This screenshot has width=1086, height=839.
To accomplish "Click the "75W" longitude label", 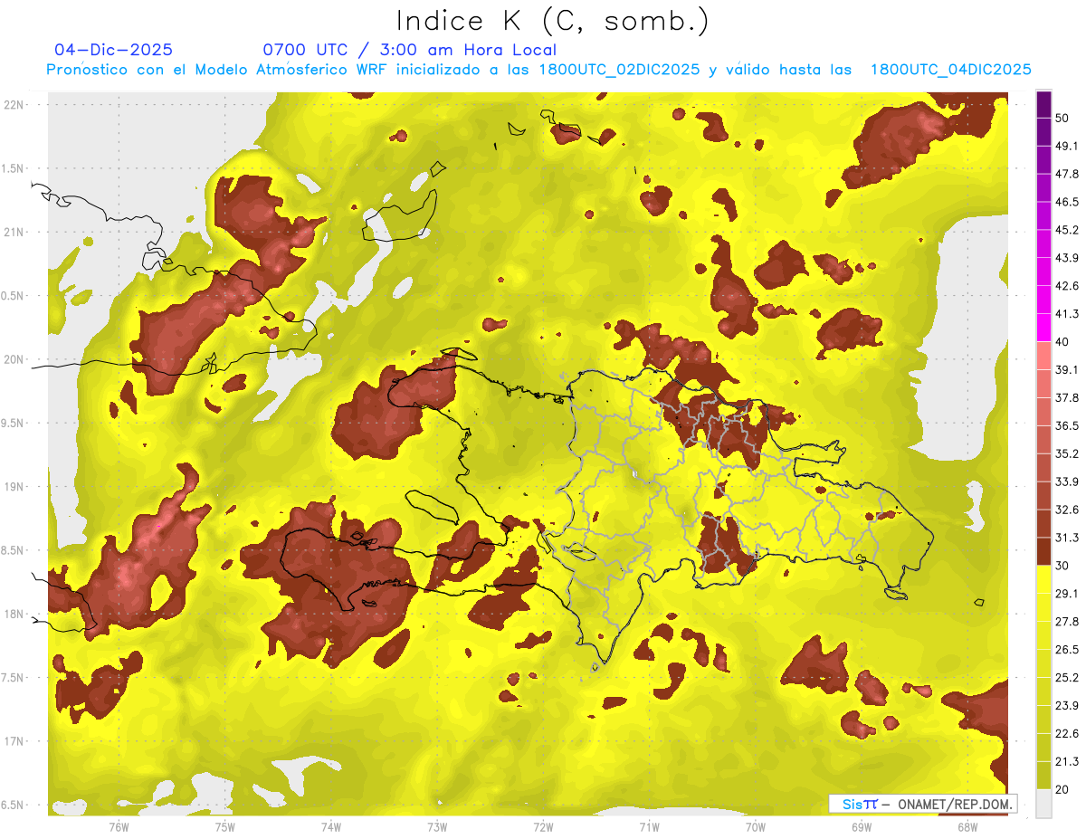I will (224, 826).
